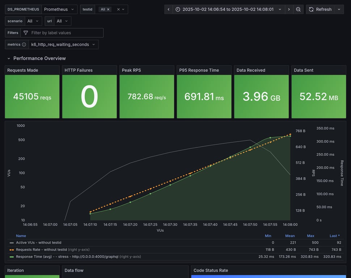
Task: Shift time range backward with left arrow
Action: [x=169, y=9]
